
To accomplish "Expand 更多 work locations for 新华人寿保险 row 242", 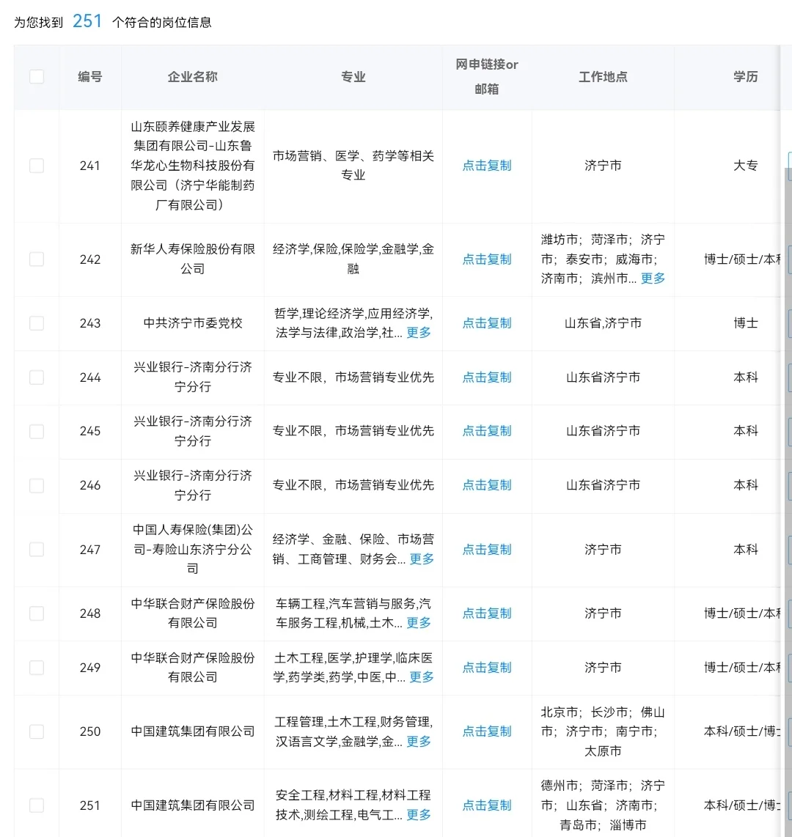I will (x=652, y=279).
